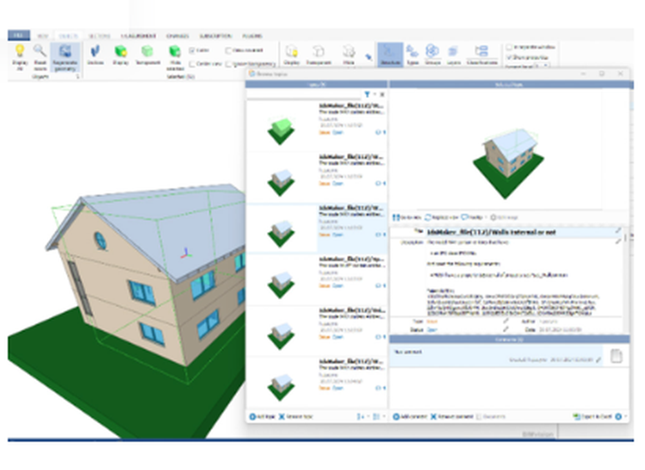Select the Types view icon
This screenshot has width=645, height=470.
point(412,52)
